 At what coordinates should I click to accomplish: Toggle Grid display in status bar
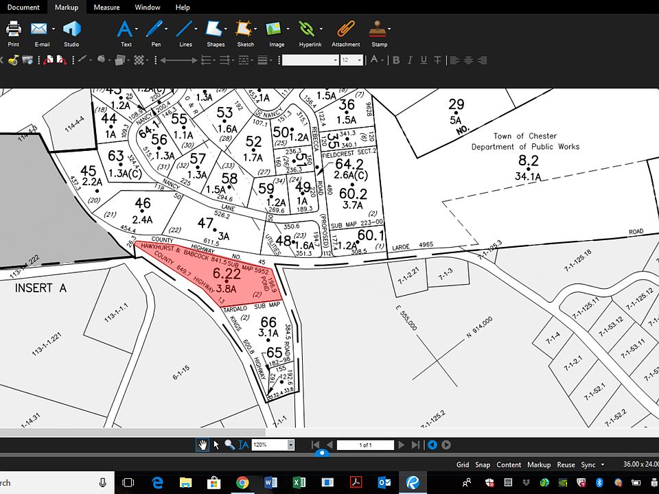tap(463, 464)
